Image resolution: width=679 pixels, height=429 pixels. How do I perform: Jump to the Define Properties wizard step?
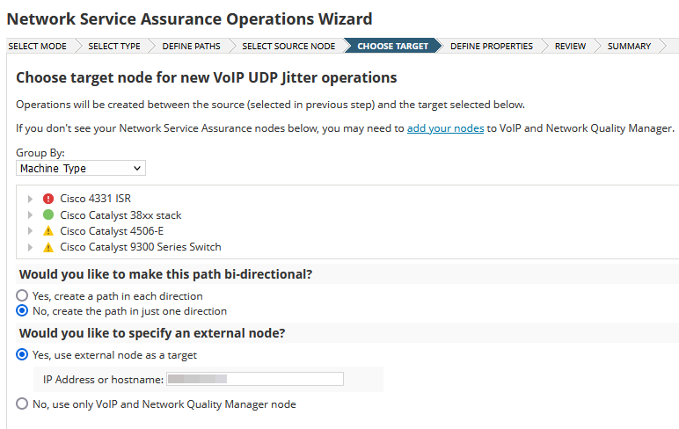tap(491, 46)
